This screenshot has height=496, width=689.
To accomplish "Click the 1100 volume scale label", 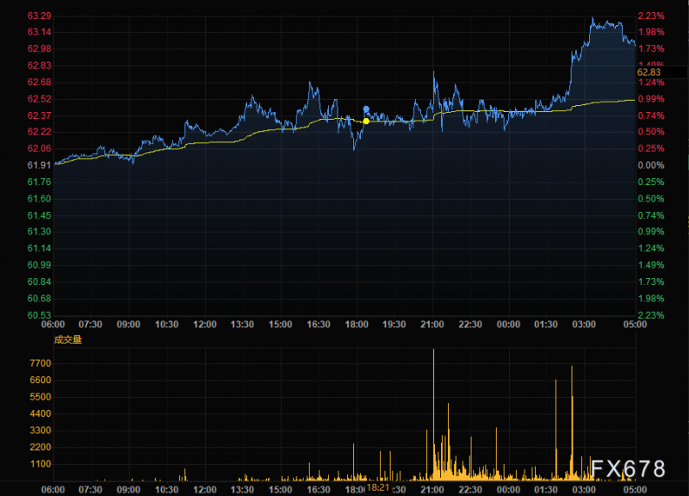I will pos(40,464).
